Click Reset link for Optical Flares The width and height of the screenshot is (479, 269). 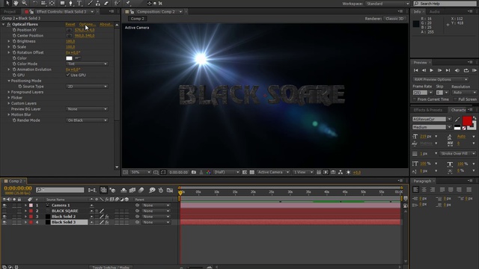70,24
